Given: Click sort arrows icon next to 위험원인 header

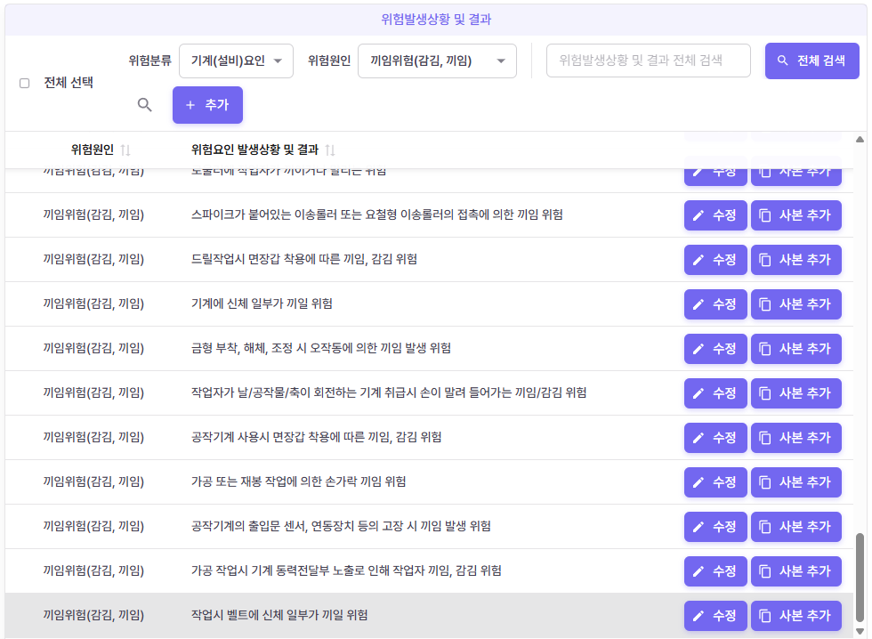Looking at the screenshot, I should [x=125, y=150].
